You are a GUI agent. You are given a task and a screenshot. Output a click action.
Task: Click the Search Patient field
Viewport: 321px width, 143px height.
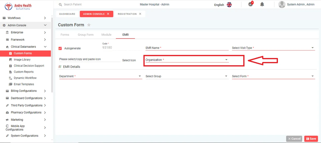tap(73, 4)
